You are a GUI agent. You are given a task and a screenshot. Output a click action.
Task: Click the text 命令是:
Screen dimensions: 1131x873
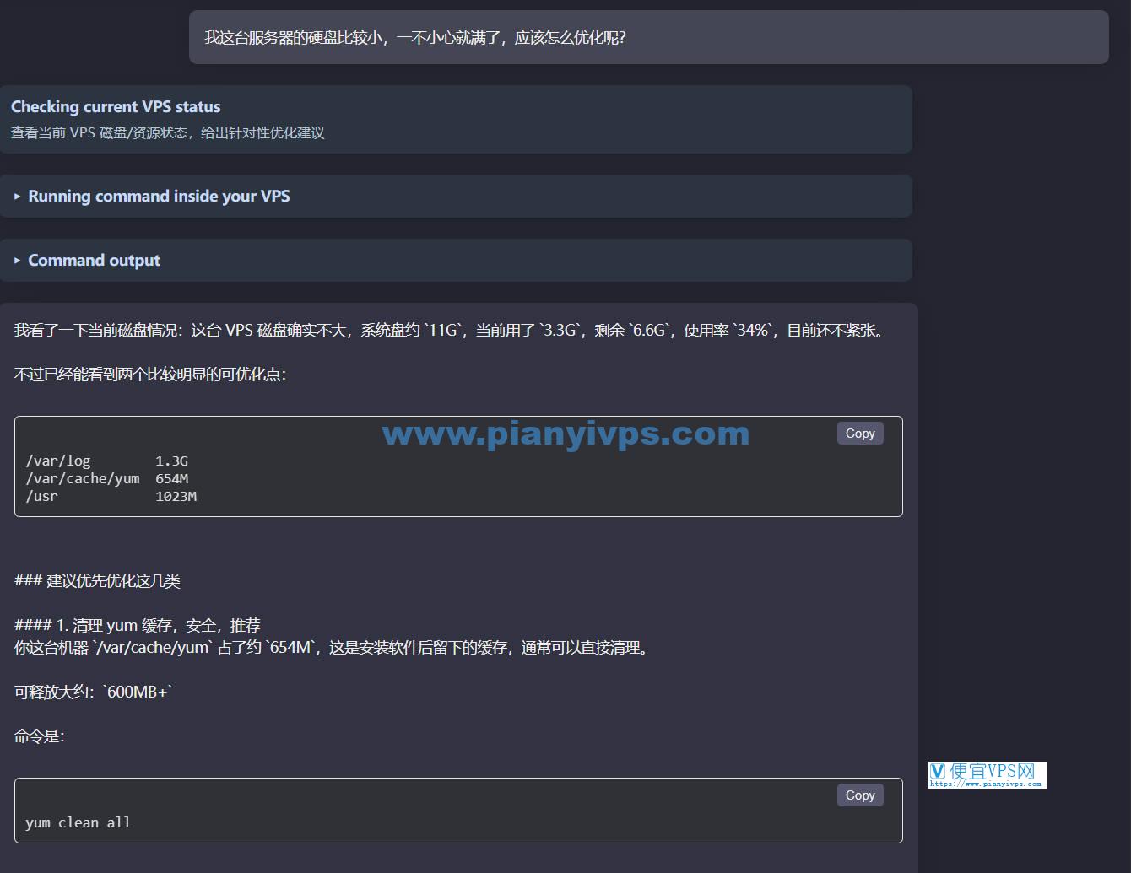point(40,736)
